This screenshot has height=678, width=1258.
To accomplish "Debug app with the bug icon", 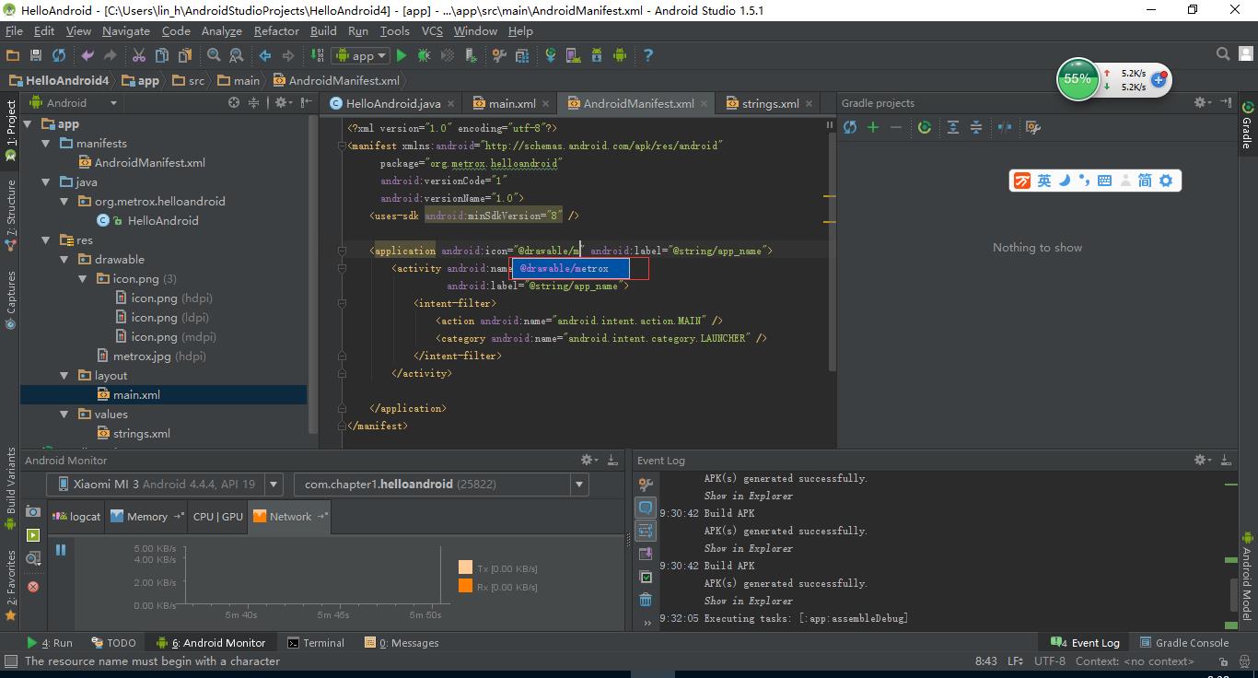I will click(x=424, y=55).
